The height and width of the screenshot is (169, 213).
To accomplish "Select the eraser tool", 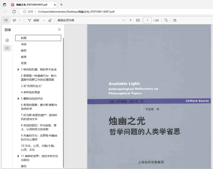I will [x=50, y=20].
